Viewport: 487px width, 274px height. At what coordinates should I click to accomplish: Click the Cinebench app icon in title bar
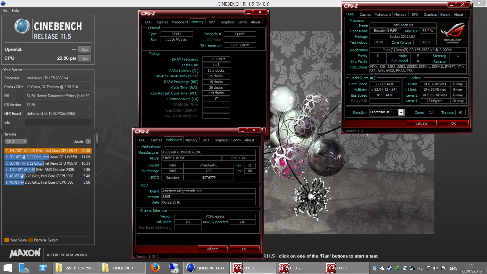[3, 4]
